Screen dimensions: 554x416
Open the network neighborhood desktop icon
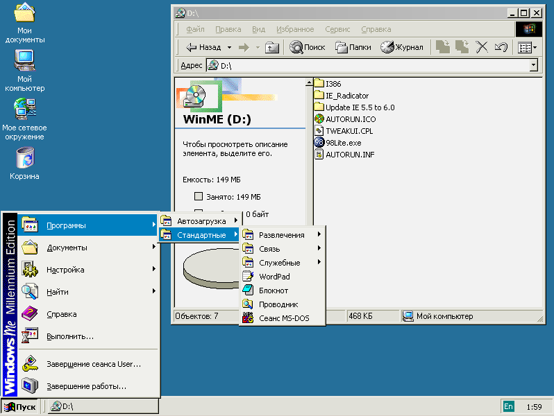(24, 119)
